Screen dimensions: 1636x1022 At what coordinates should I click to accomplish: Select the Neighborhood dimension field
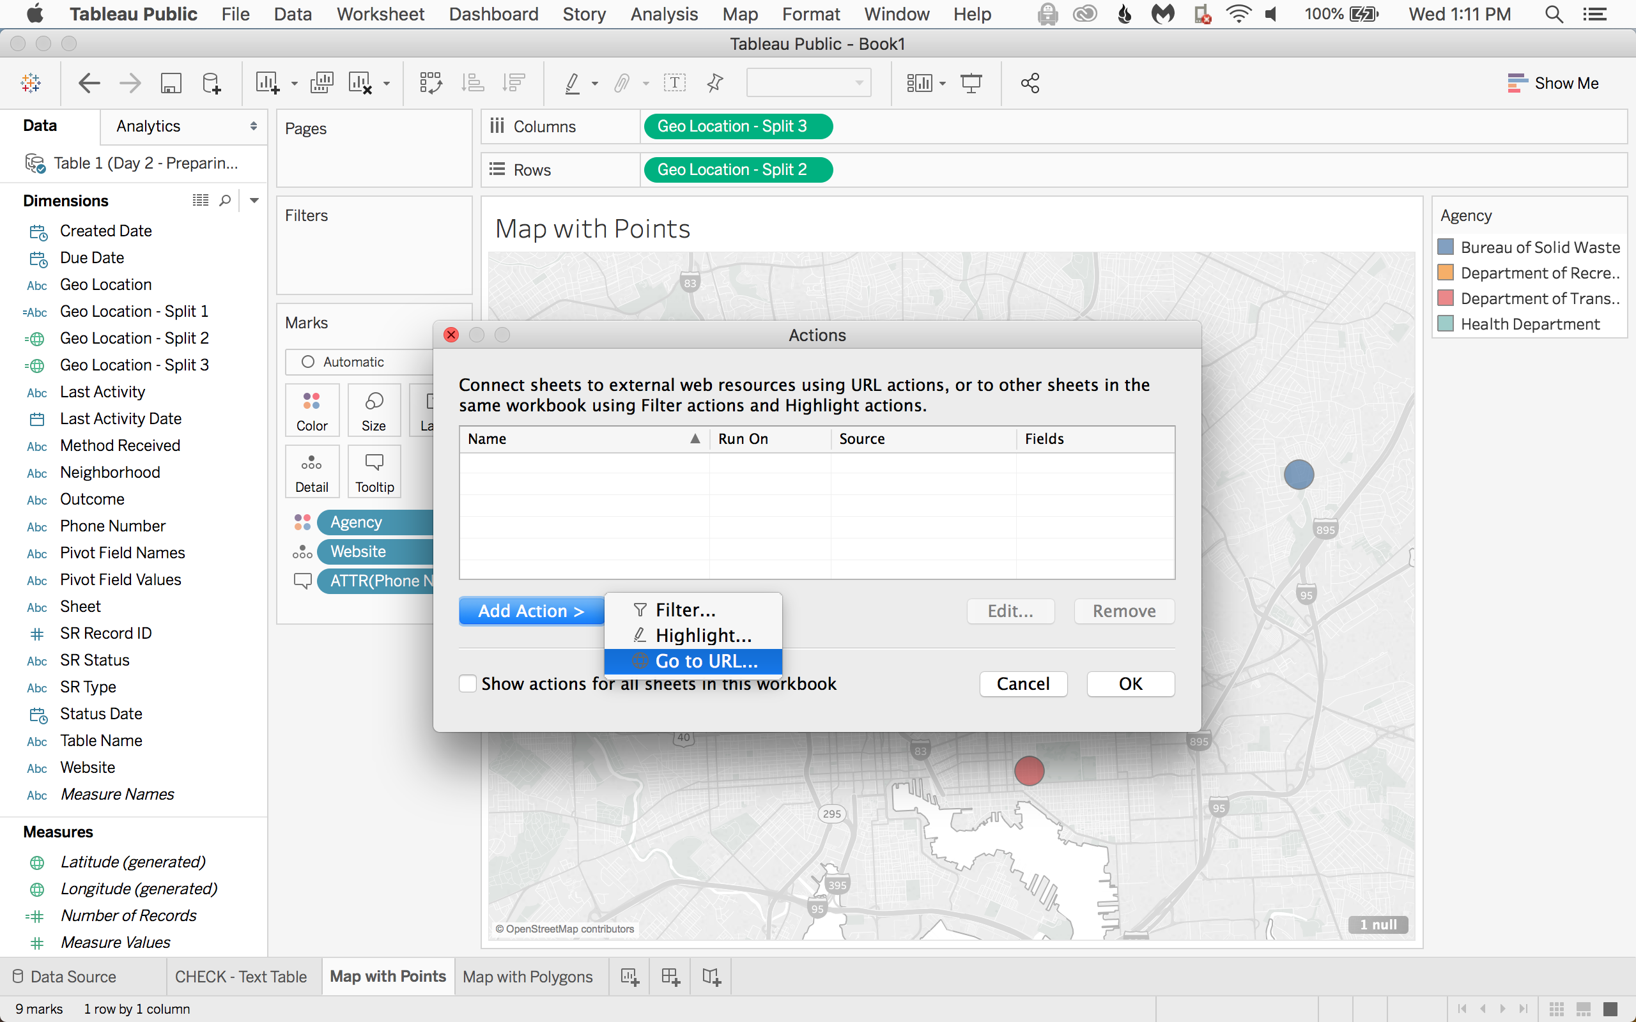click(x=109, y=473)
